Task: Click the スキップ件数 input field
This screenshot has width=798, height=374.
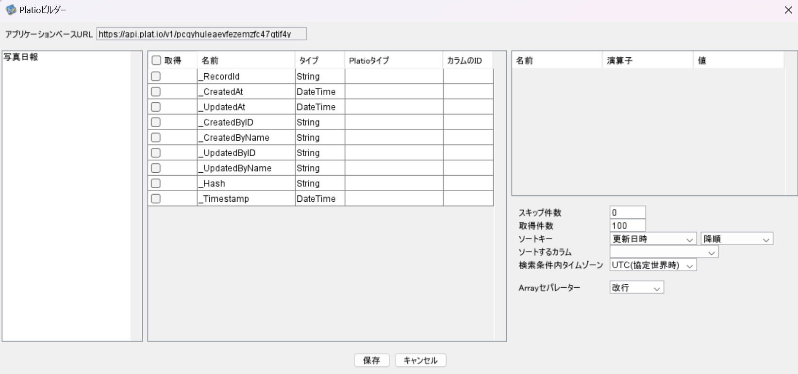Action: pos(628,212)
